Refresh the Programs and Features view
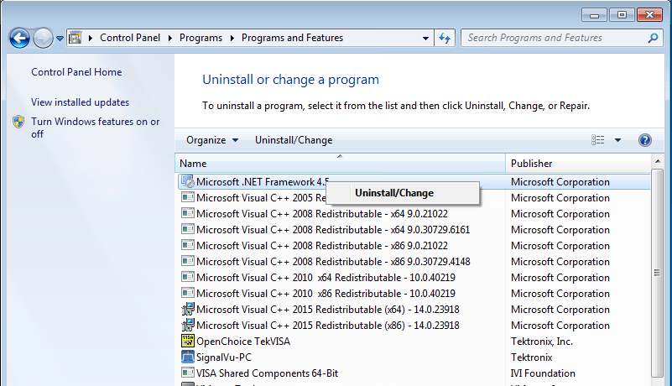The height and width of the screenshot is (386, 672). tap(445, 38)
